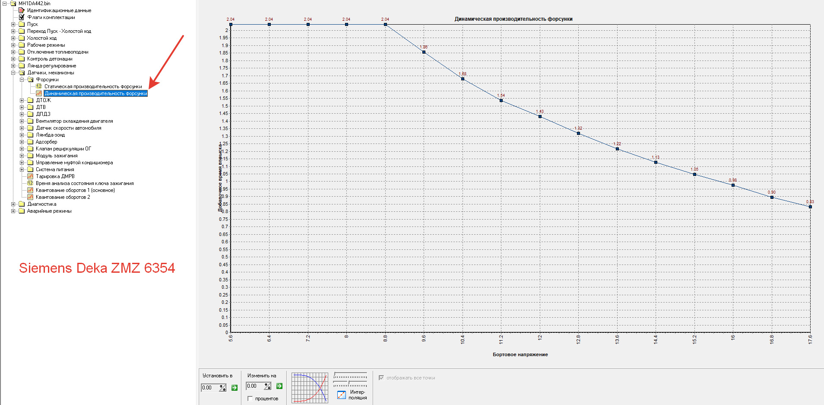
Task: Click the Лямда-регулирование folder icon
Action: point(22,66)
